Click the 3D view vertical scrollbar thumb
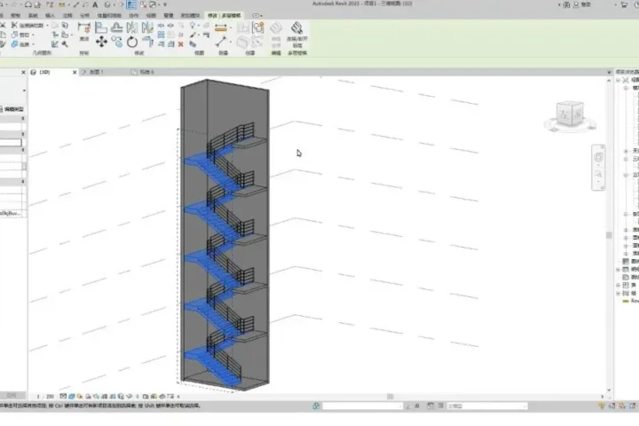The width and height of the screenshot is (639, 426). pyautogui.click(x=609, y=235)
